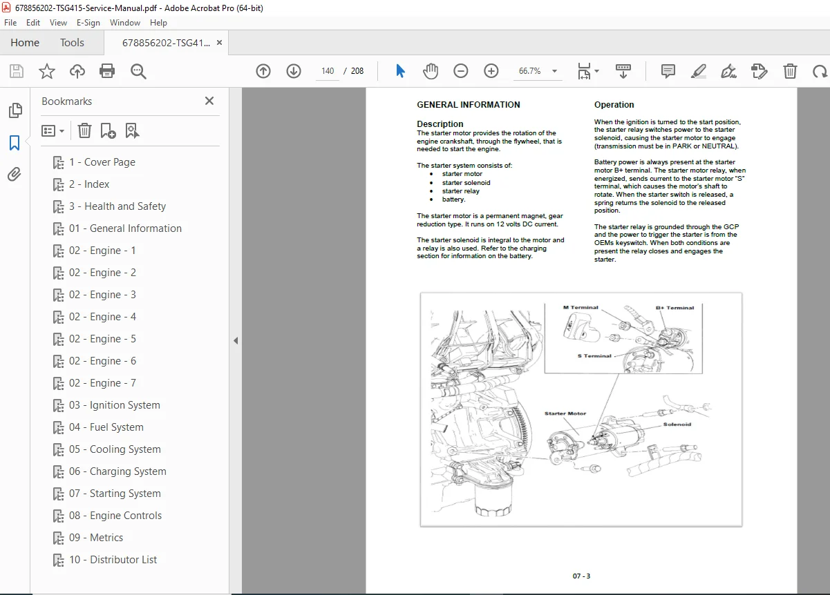Add a new bookmark icon
Screen dimensions: 830x595
109,130
